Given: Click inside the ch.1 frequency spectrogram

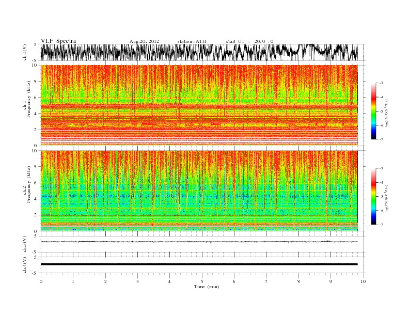Looking at the screenshot, I should pyautogui.click(x=199, y=105).
